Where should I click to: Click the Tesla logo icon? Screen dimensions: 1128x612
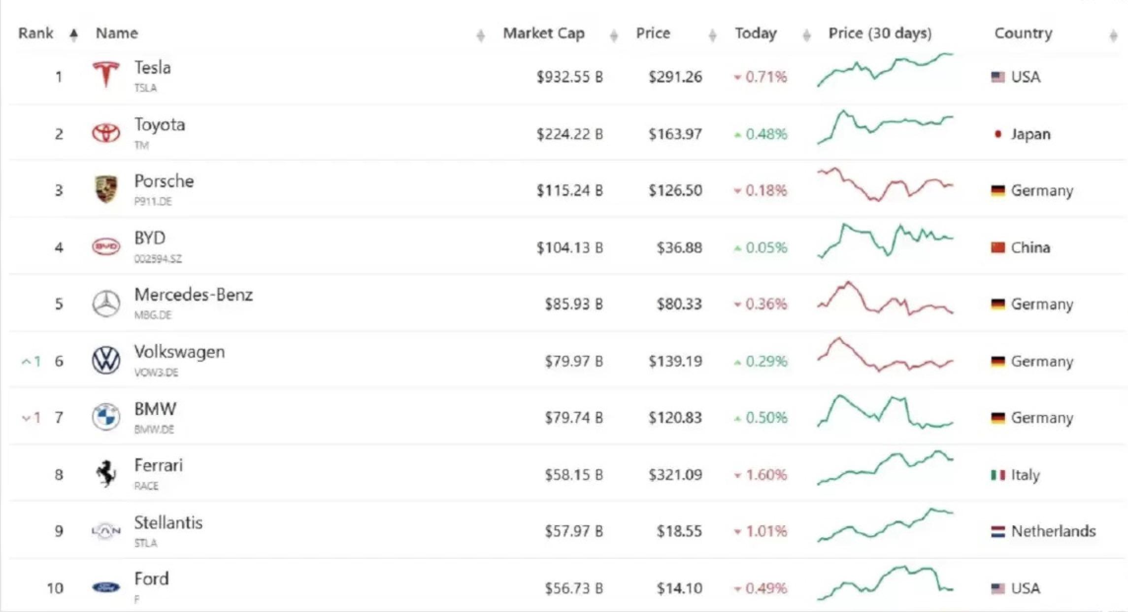point(106,75)
